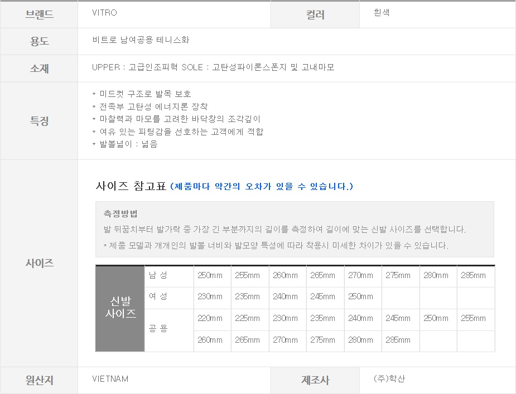Image resolution: width=516 pixels, height=394 pixels.
Task: Select the 비트로 남여공용 테니스화 text
Action: pos(141,40)
